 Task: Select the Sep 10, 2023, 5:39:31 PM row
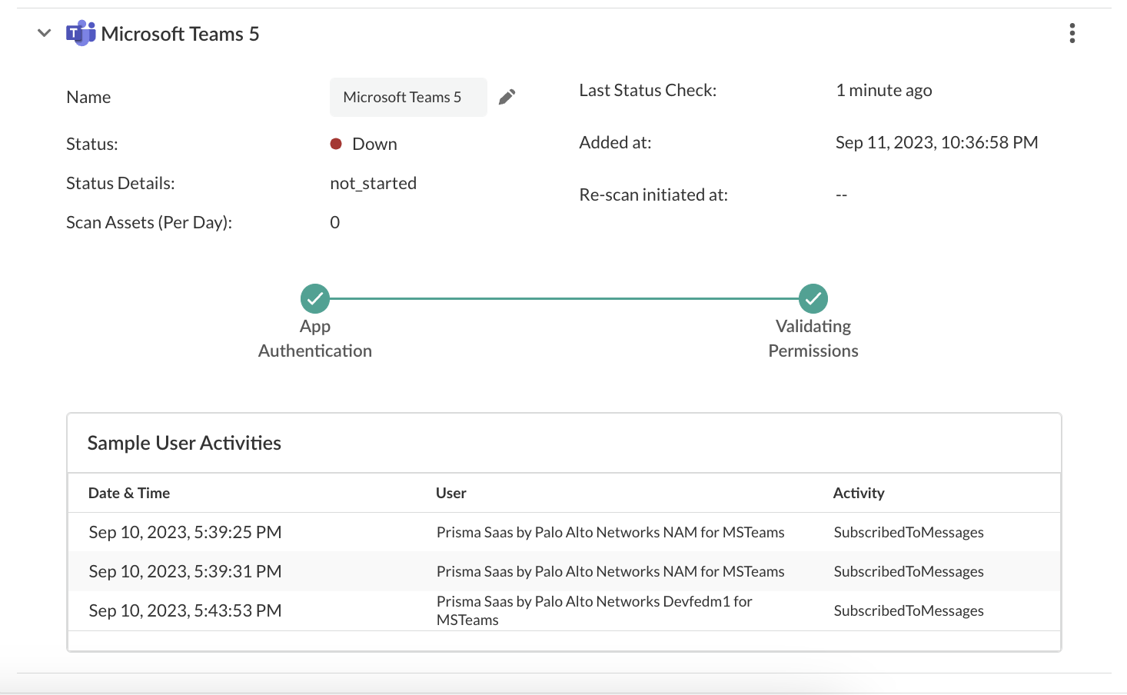coord(185,572)
